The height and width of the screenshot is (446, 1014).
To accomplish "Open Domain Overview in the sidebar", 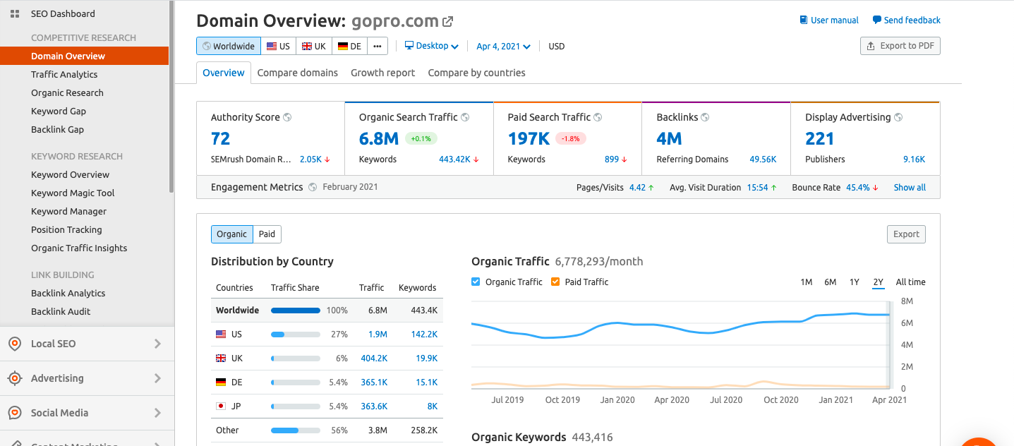I will [x=84, y=56].
